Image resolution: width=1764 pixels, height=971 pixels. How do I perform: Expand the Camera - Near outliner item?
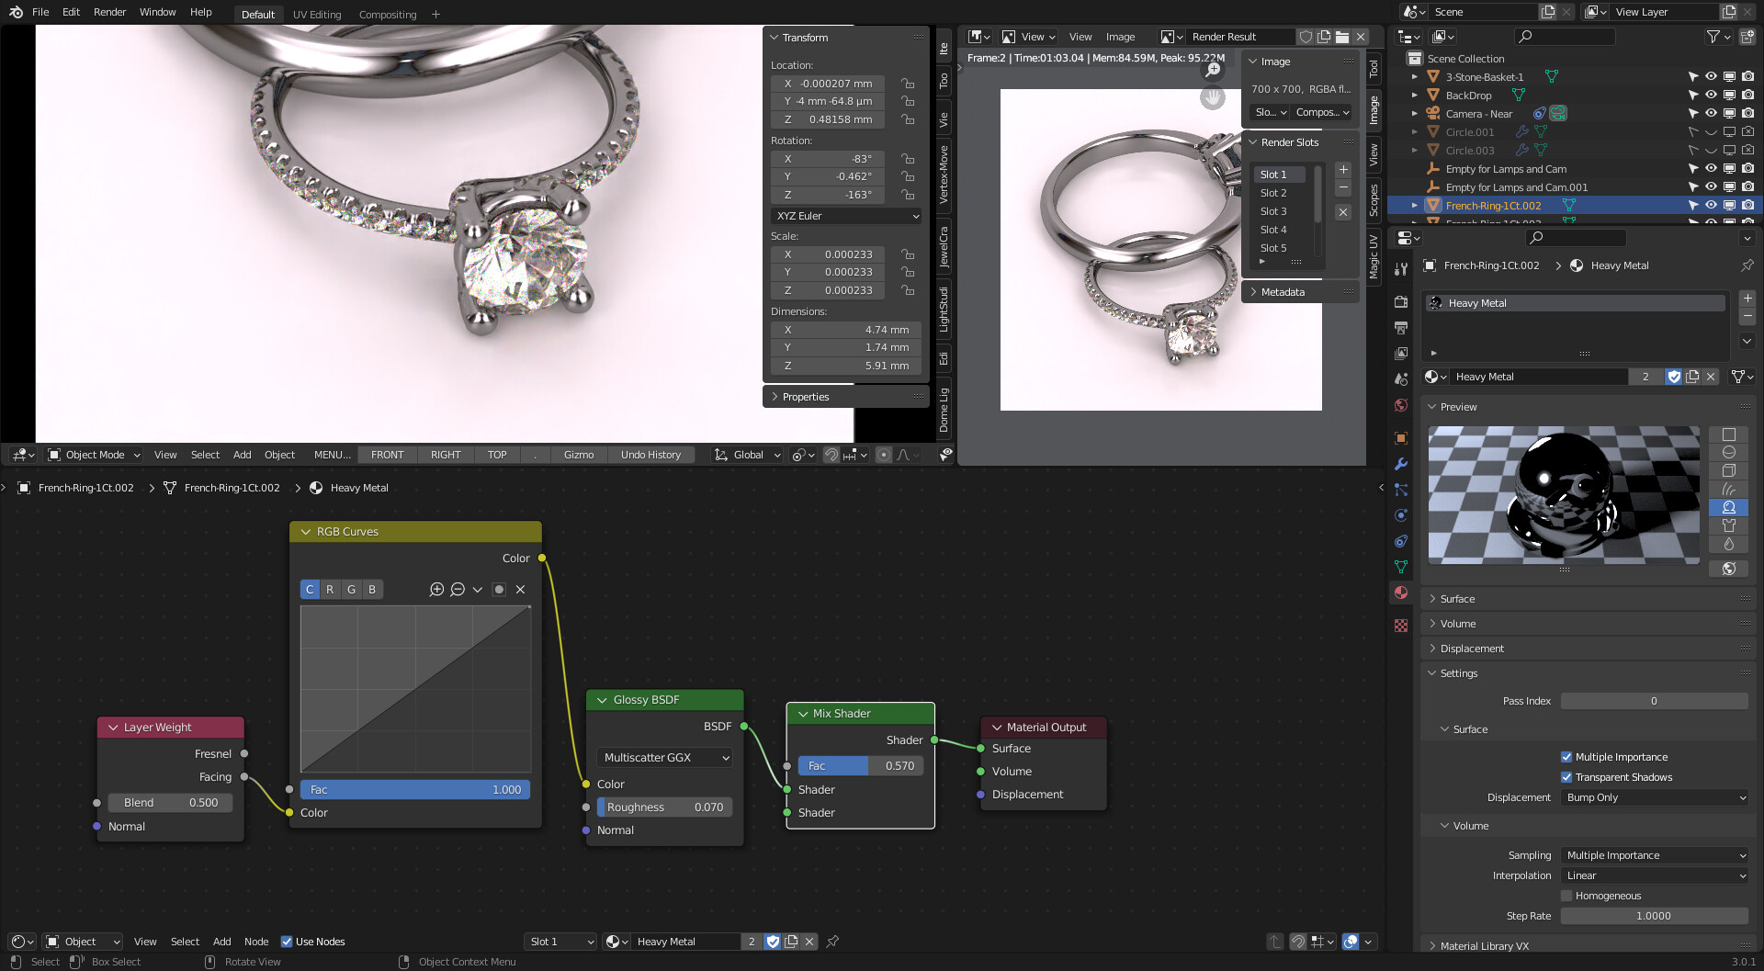(1413, 113)
